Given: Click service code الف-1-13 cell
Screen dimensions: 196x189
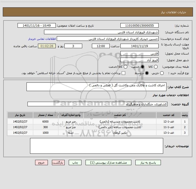Looking at the screenshot, I should 169,133.
